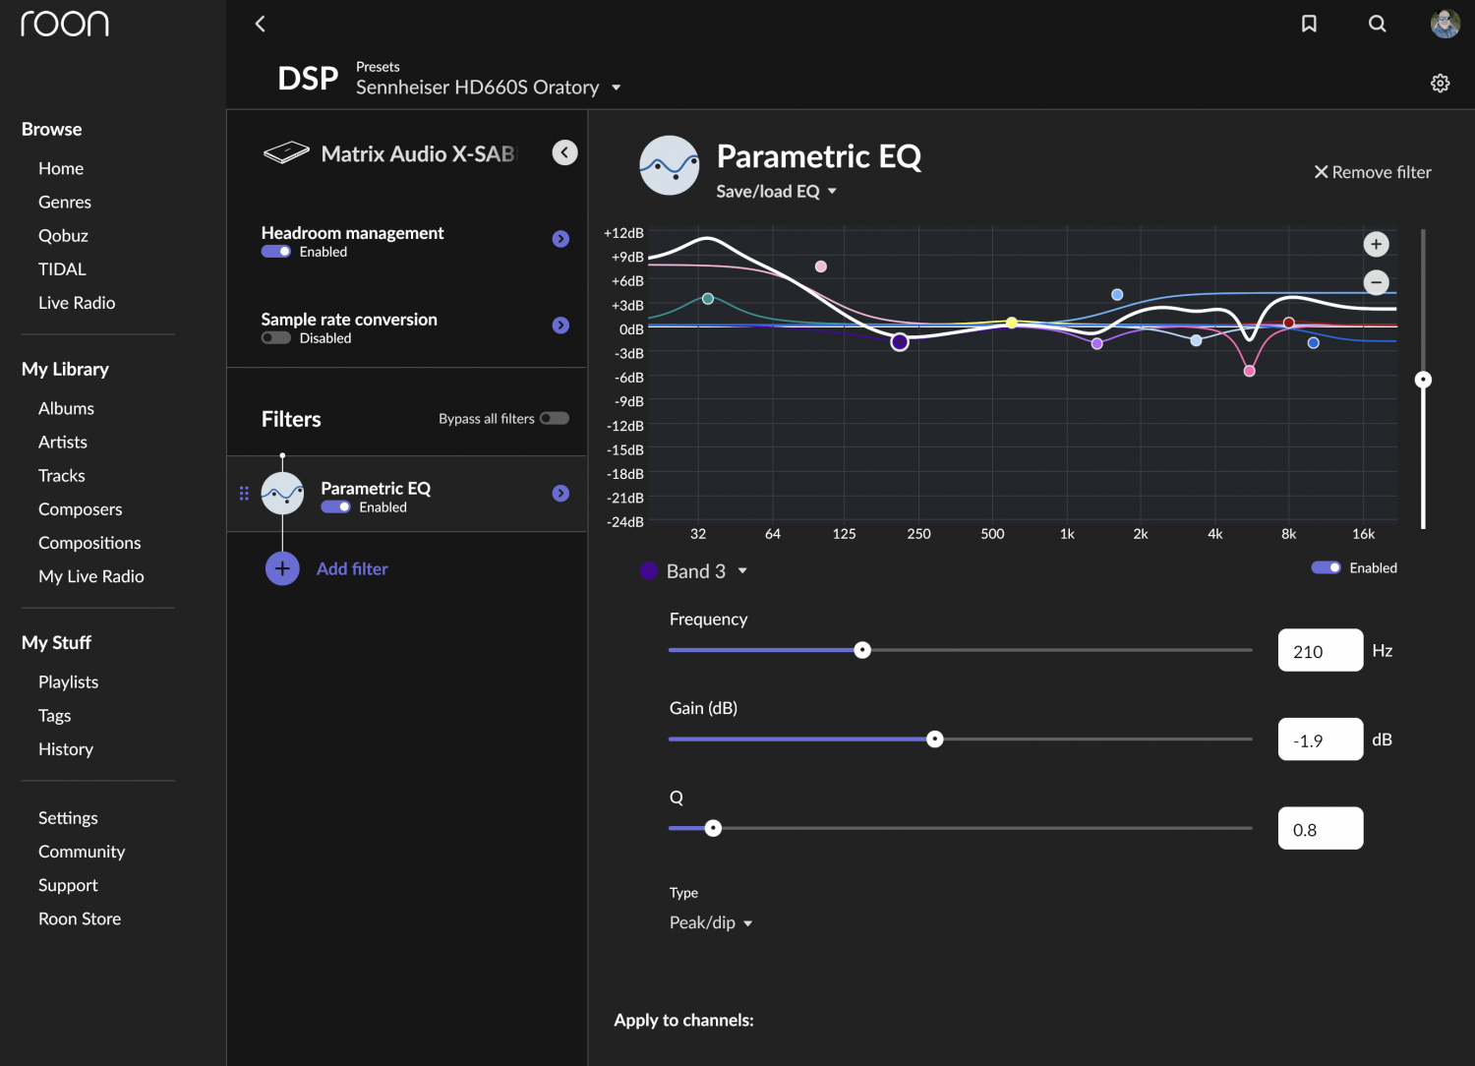This screenshot has width=1475, height=1066.
Task: Click the Frequency 210 Hz input field
Action: click(1320, 650)
